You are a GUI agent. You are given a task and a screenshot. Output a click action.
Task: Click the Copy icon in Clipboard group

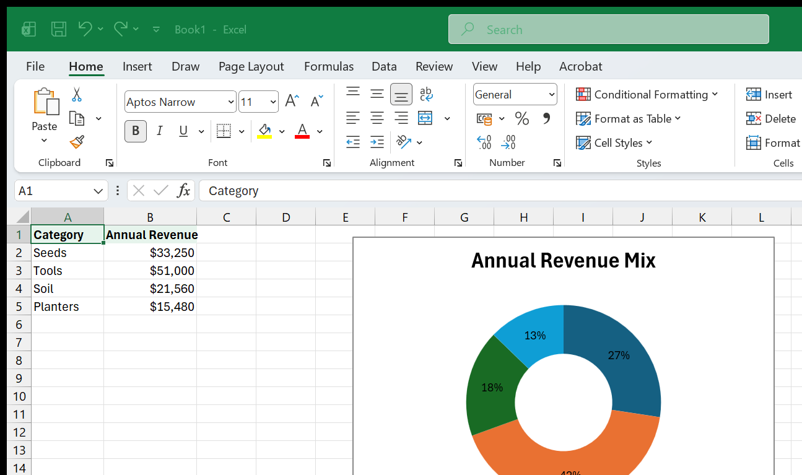[77, 118]
